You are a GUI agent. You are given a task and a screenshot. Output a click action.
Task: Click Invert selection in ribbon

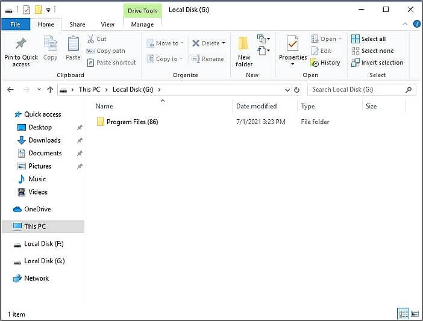coord(377,63)
